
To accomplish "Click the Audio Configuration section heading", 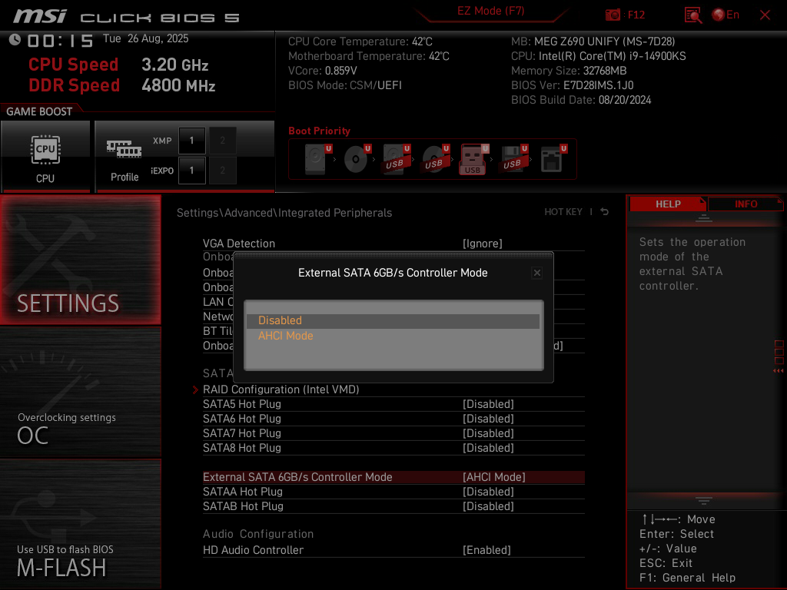I will point(258,534).
